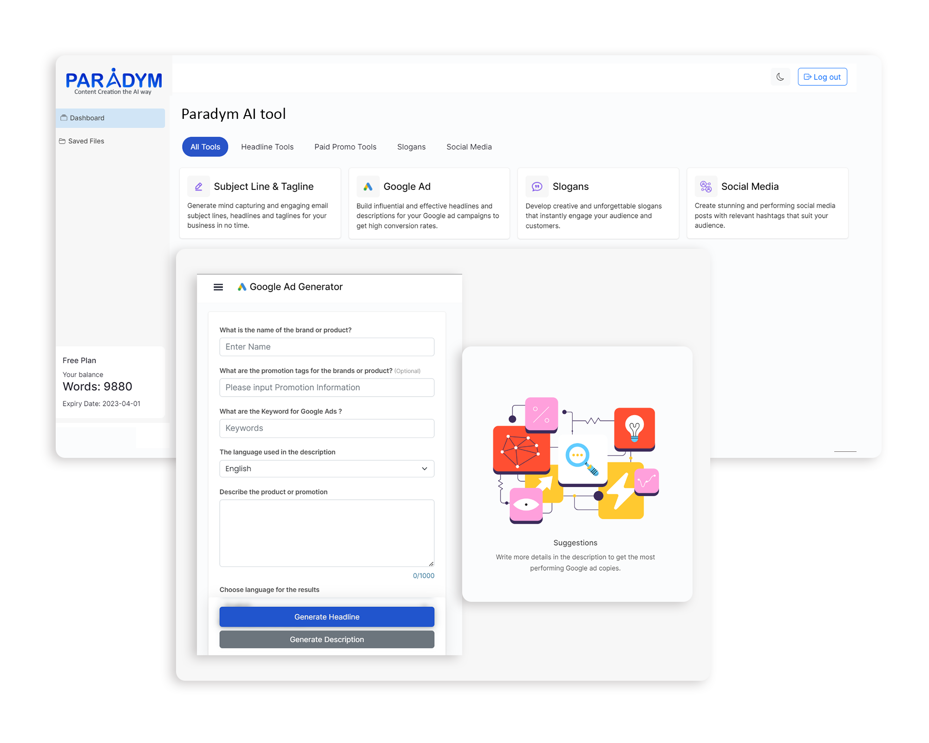
Task: Open Saved Files in the sidebar
Action: click(86, 141)
